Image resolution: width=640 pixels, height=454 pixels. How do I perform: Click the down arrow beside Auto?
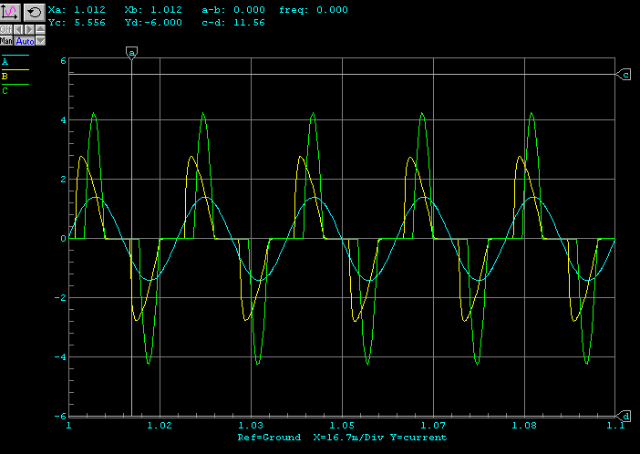coord(40,41)
